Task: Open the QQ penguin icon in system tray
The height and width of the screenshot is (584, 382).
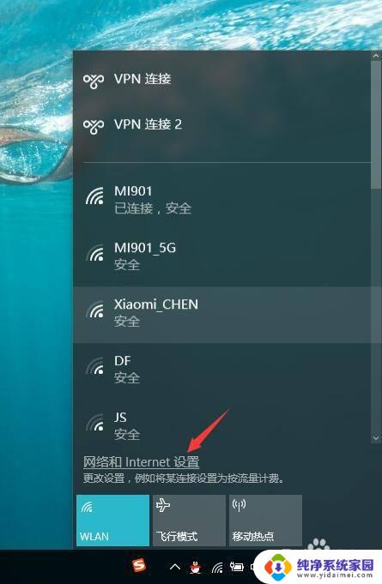Action: (195, 568)
